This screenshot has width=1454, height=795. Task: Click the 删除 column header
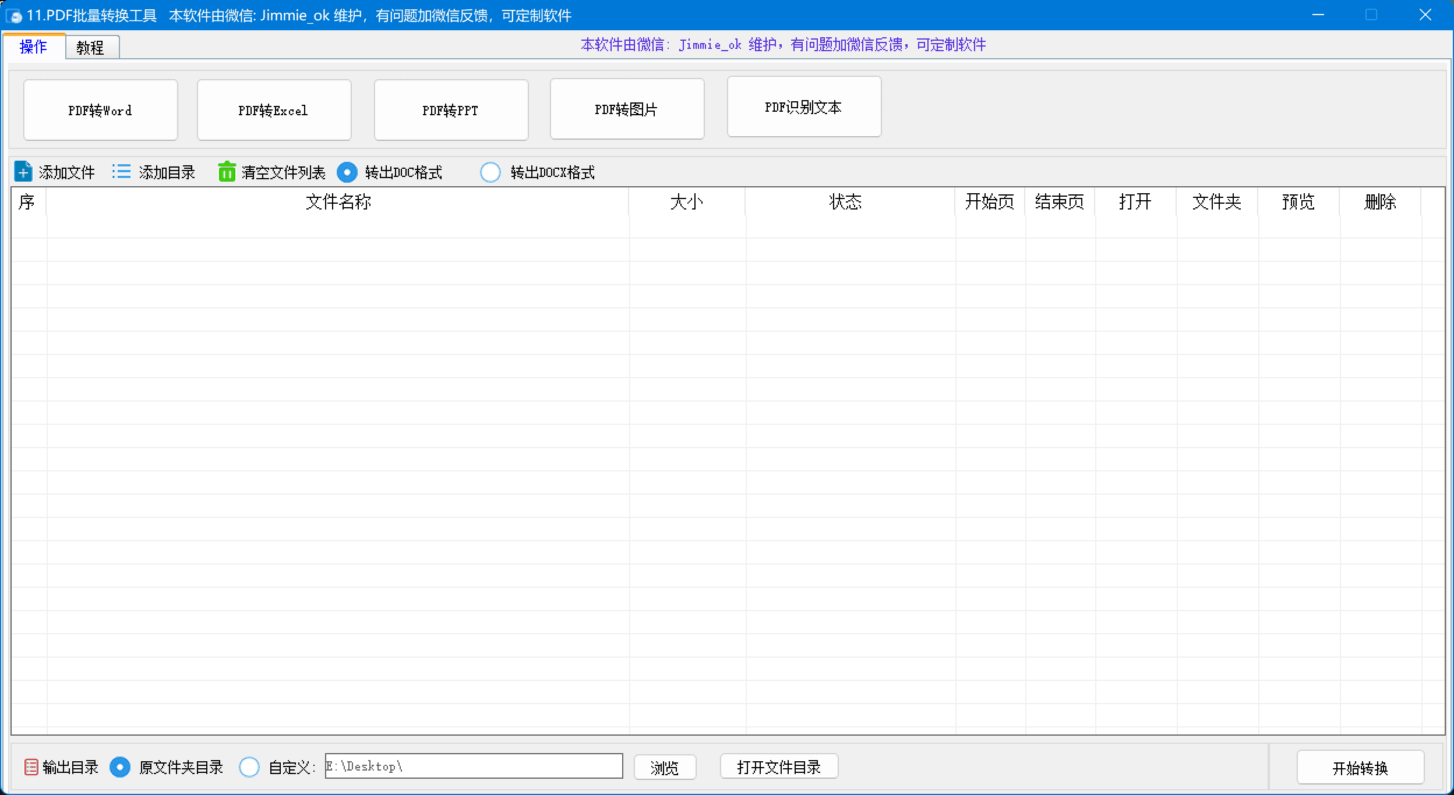[1380, 202]
